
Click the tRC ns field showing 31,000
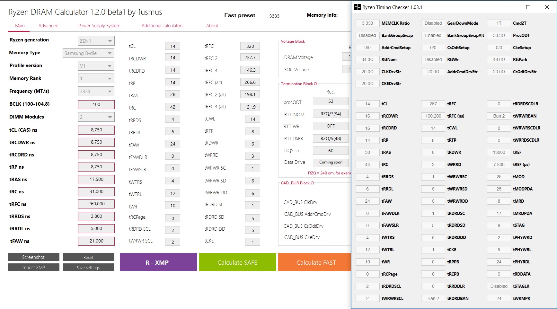96,191
